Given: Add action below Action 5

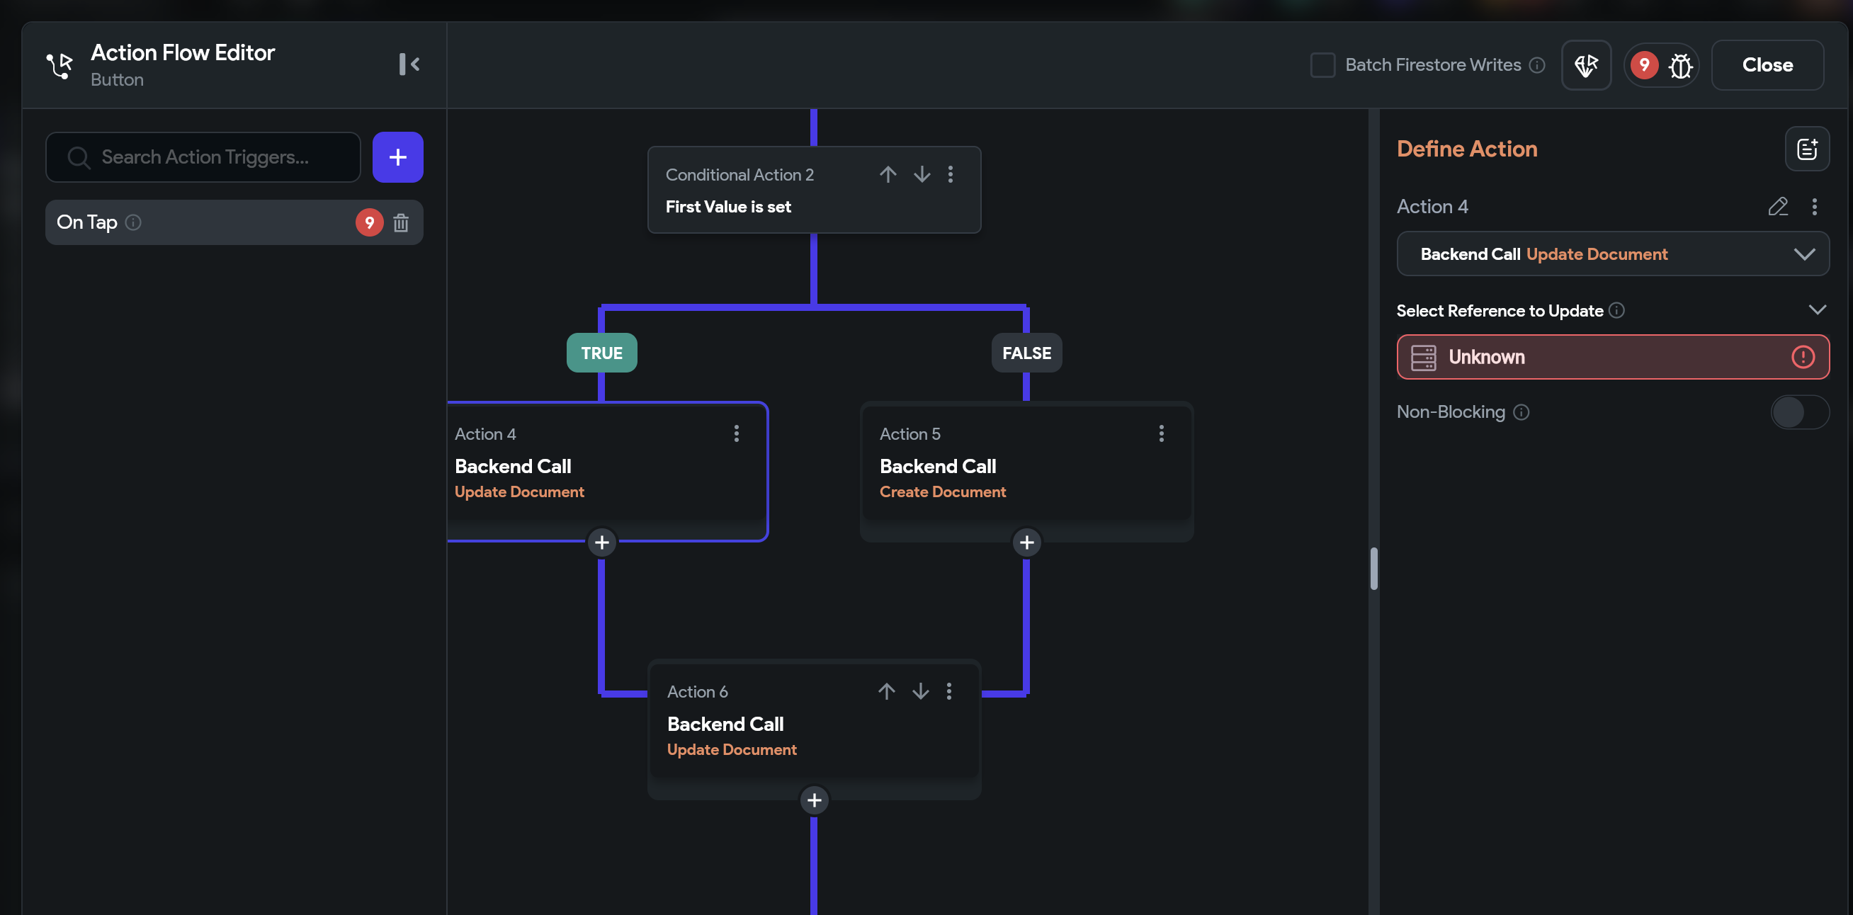Looking at the screenshot, I should click(x=1026, y=542).
